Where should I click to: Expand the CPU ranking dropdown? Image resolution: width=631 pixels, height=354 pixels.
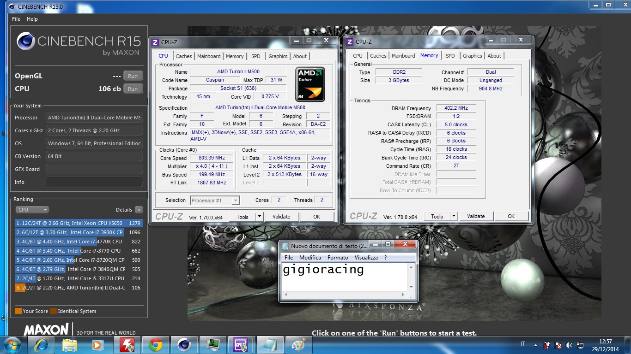32,210
